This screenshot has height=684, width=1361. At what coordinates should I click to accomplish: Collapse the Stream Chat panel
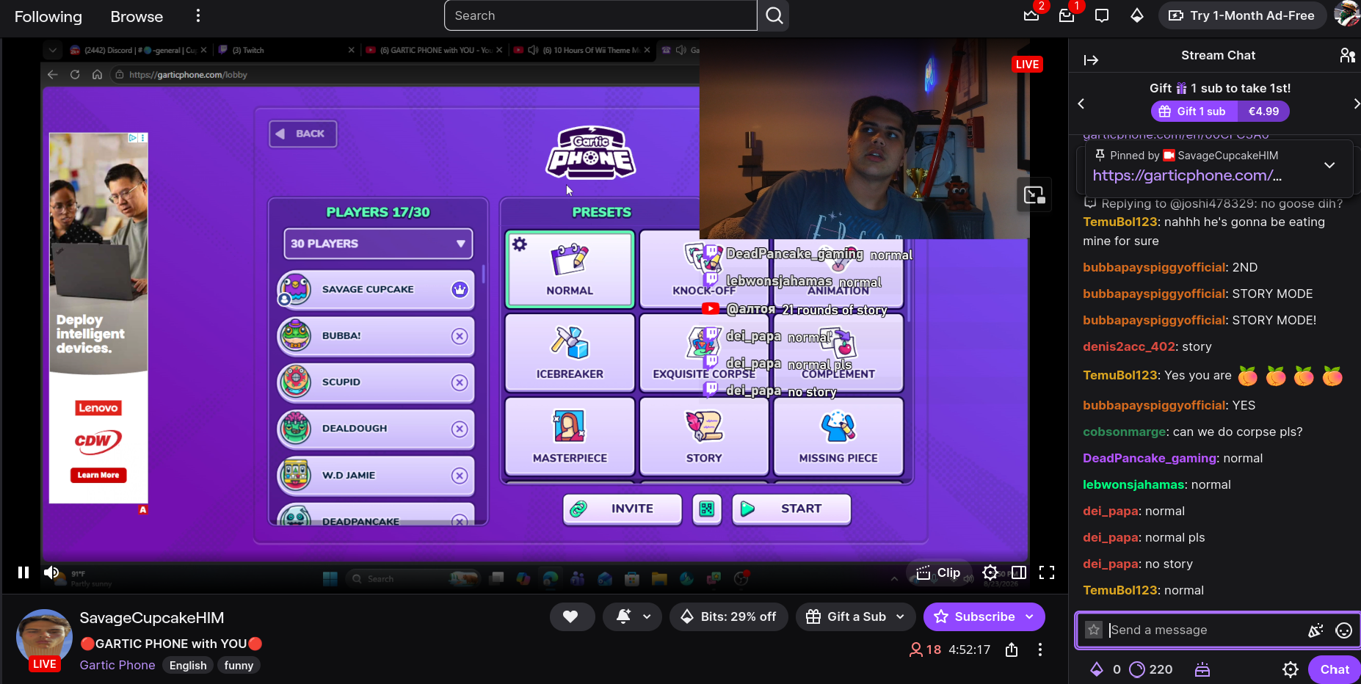click(1091, 59)
